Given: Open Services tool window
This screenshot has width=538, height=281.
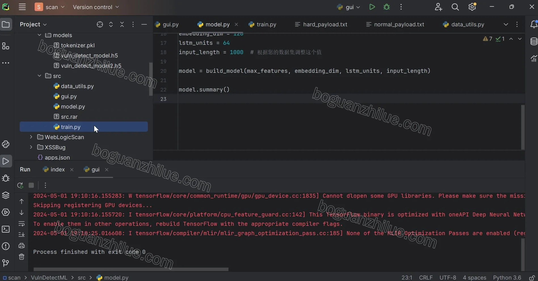Looking at the screenshot, I should [x=6, y=212].
